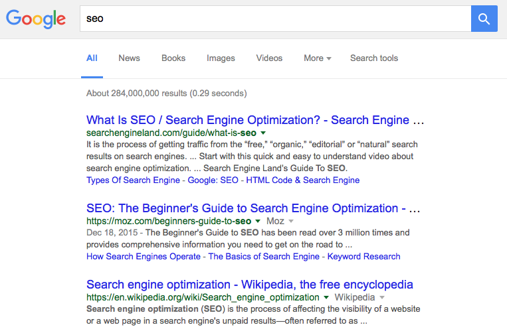
Task: Open Search tools options
Action: point(374,58)
